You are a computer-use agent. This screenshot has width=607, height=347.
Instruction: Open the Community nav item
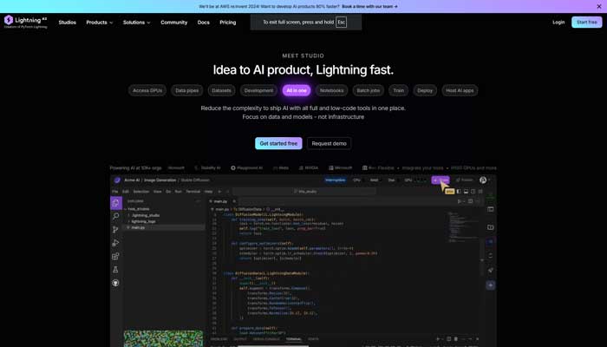coord(173,23)
